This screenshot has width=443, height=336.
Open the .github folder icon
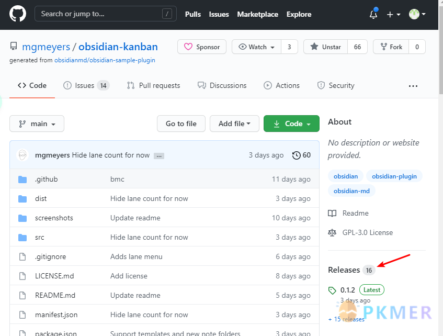(x=22, y=180)
